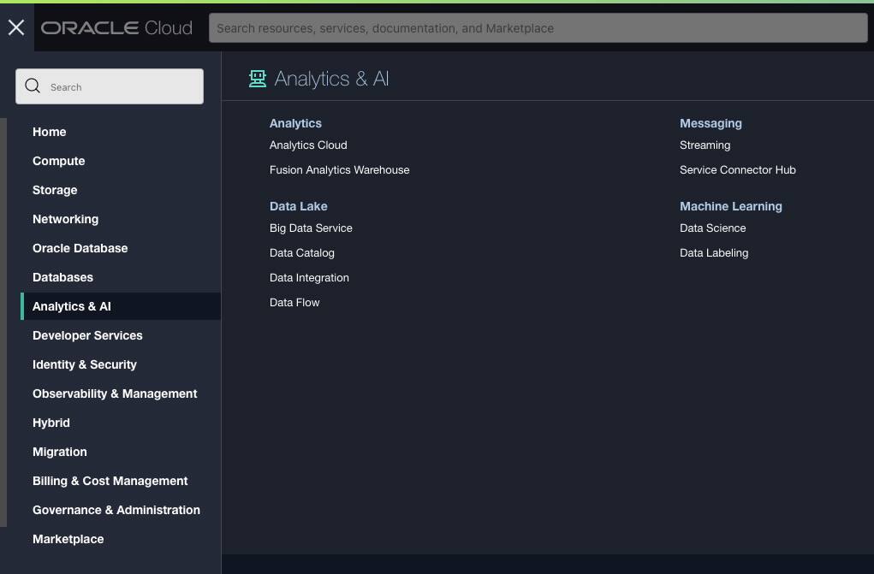Select Databases in the sidebar

[x=62, y=277]
